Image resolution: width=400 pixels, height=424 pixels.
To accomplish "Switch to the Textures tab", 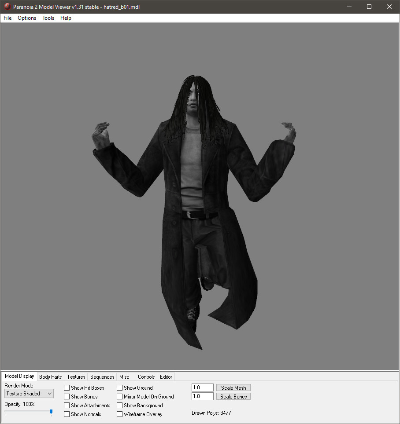I will tap(76, 377).
